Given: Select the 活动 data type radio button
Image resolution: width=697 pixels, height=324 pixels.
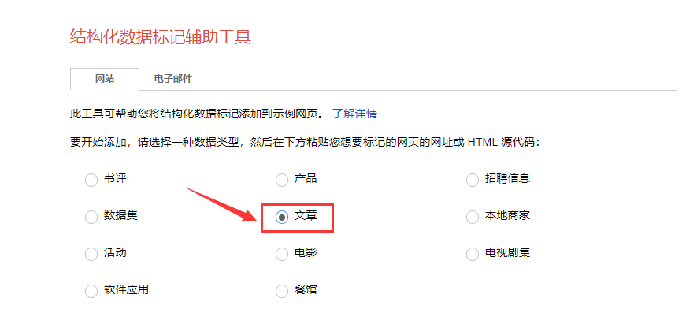Looking at the screenshot, I should pos(91,254).
